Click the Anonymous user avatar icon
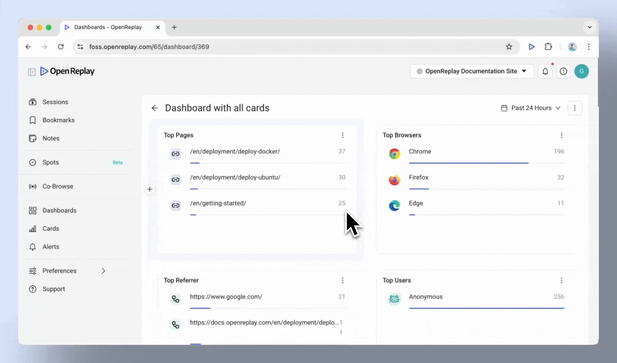Screen dimensions: 617x363 (395, 299)
